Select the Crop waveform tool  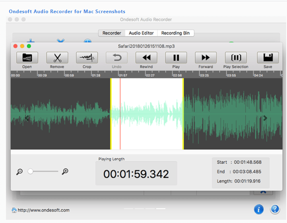[x=87, y=58]
